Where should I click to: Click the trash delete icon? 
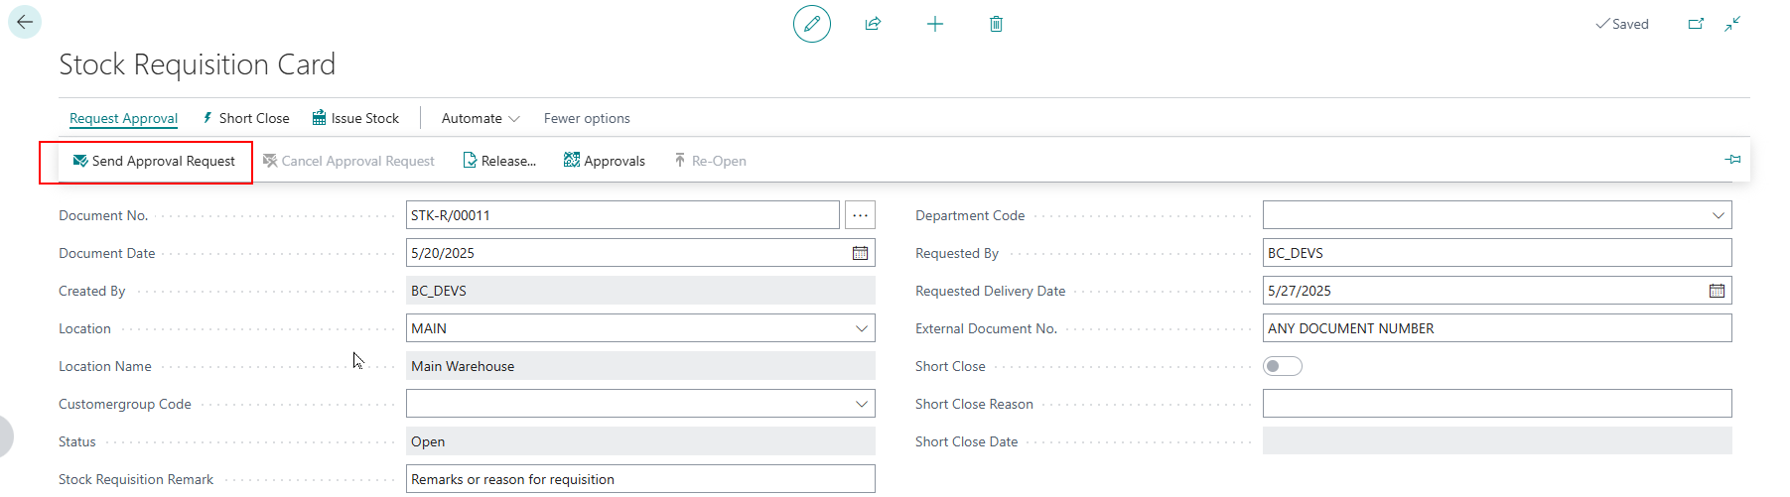click(x=996, y=24)
